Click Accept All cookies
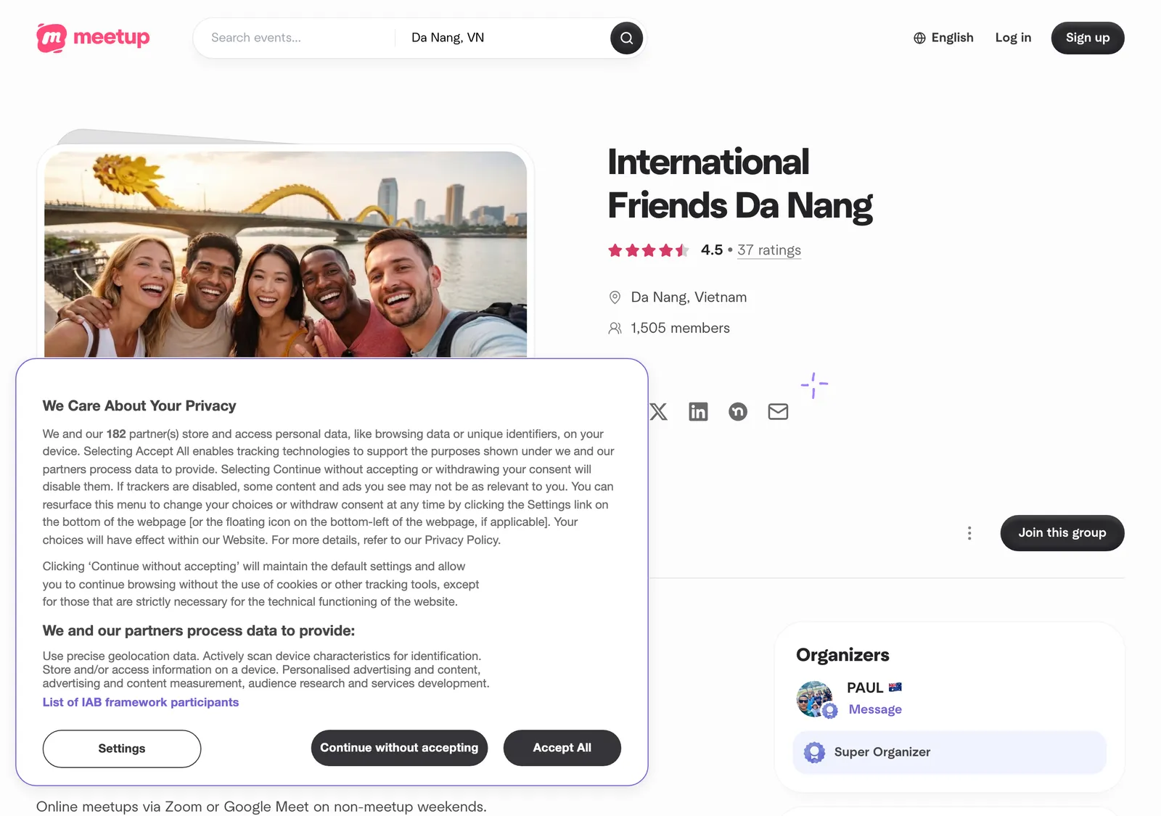 [x=562, y=748]
